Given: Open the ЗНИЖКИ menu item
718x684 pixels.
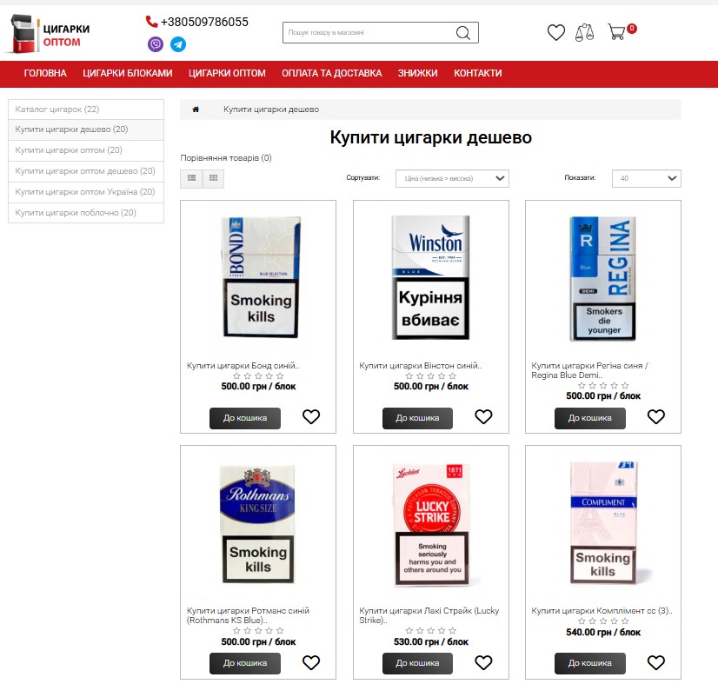Looking at the screenshot, I should (417, 73).
